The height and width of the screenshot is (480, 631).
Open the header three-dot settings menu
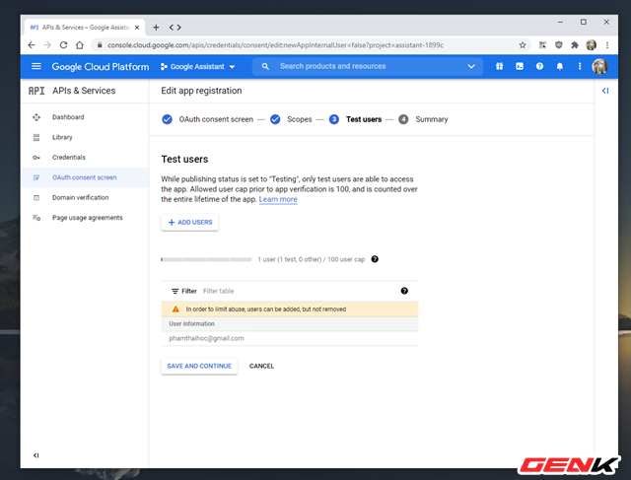580,66
